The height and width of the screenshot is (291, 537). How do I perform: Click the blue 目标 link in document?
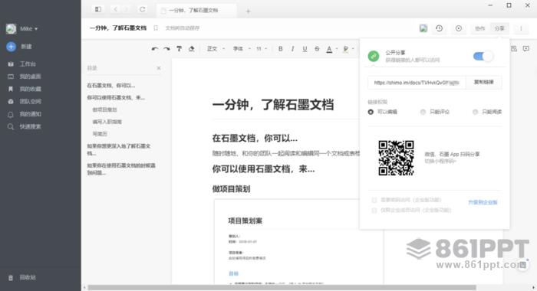click(233, 273)
